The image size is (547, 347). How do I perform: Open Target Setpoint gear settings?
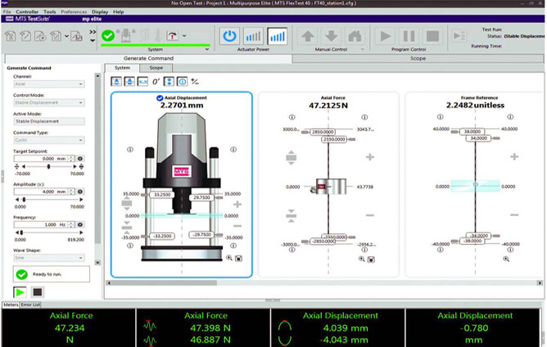point(81,158)
